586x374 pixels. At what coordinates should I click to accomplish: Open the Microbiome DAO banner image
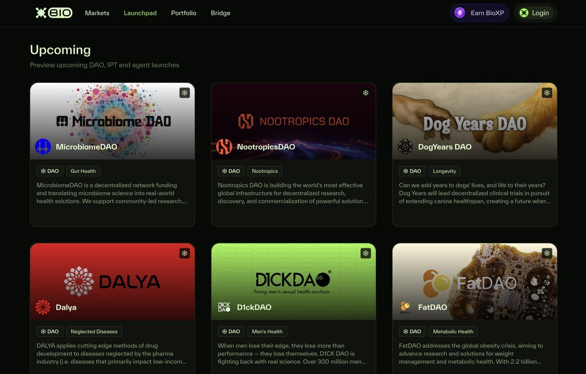pos(112,121)
